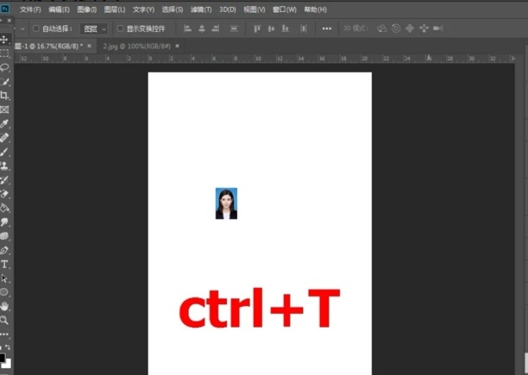The width and height of the screenshot is (528, 375).
Task: Choose the Pen tool
Action: pyautogui.click(x=5, y=250)
